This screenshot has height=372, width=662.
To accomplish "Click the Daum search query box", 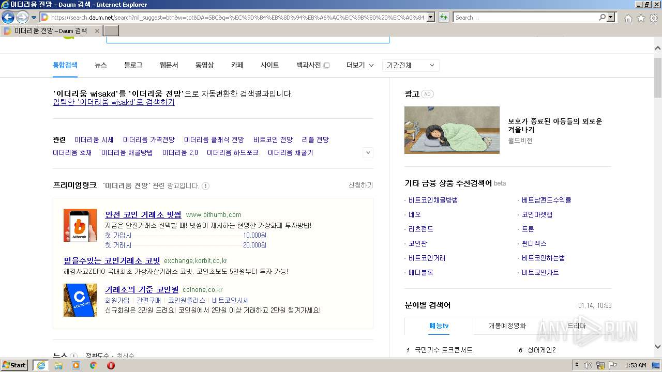I will pos(248,39).
